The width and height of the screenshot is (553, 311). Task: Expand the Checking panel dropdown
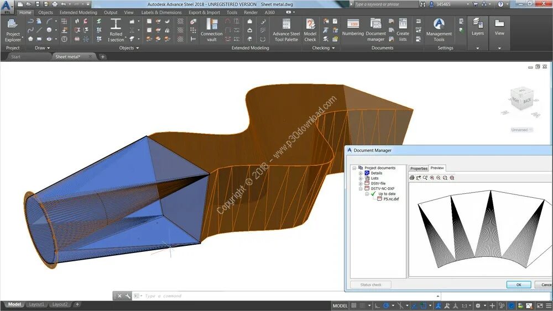[x=333, y=48]
